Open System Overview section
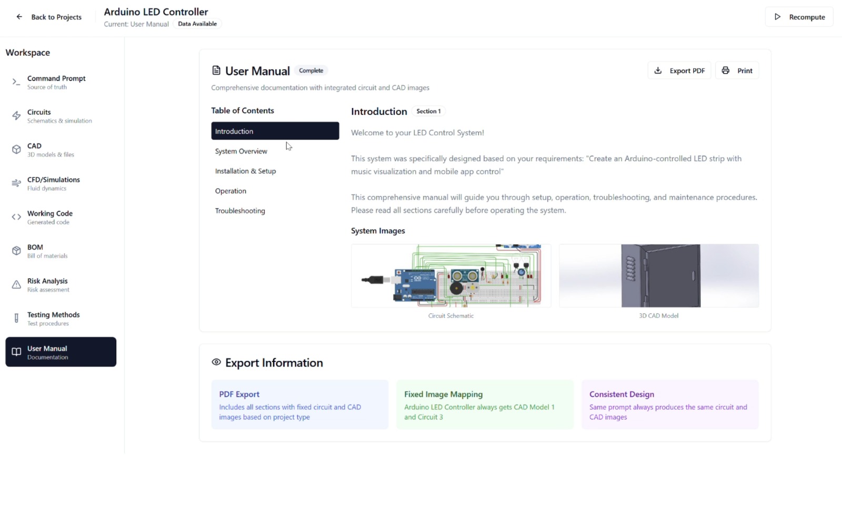Image resolution: width=842 pixels, height=523 pixels. tap(275, 151)
